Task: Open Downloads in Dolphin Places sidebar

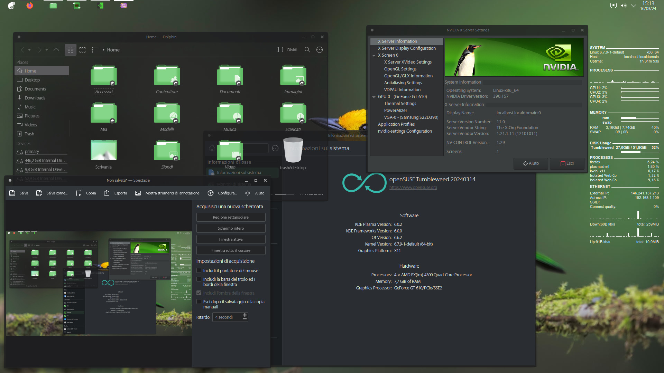Action: (x=35, y=98)
